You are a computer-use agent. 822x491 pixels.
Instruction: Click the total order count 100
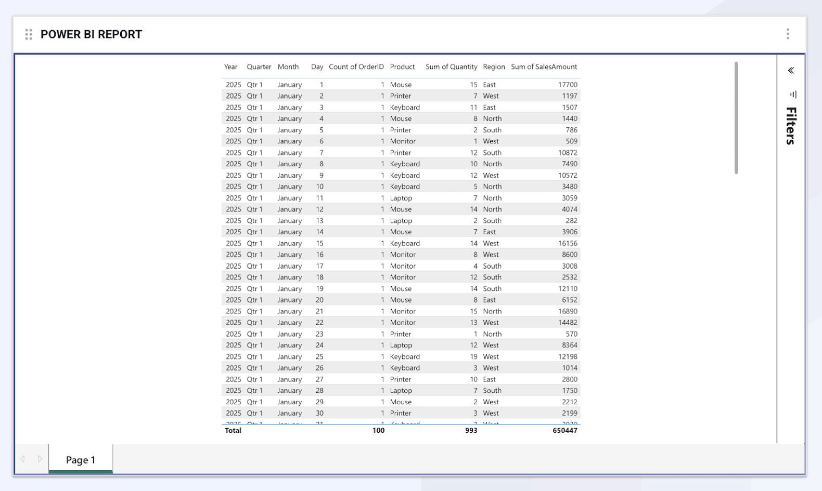[x=378, y=431]
